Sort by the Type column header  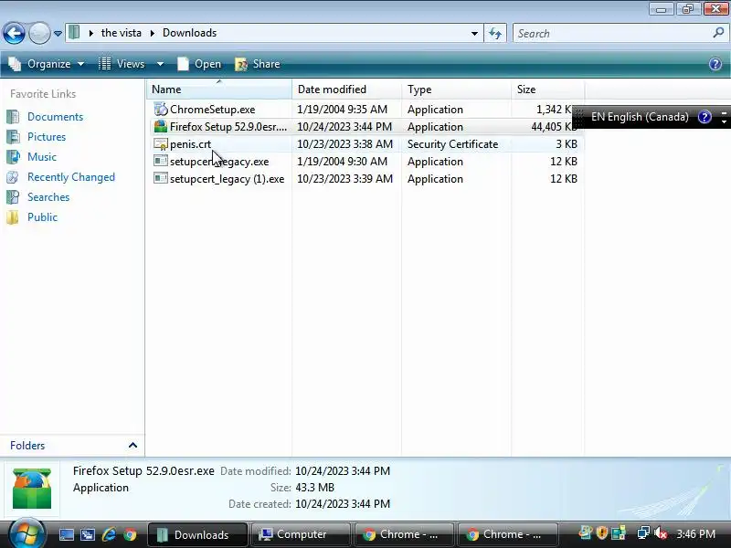click(456, 89)
